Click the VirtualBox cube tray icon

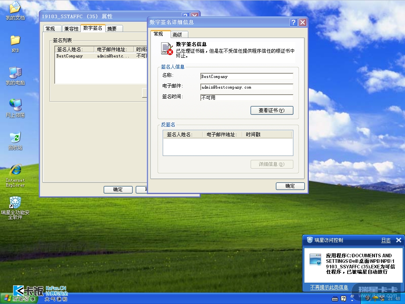click(382, 298)
